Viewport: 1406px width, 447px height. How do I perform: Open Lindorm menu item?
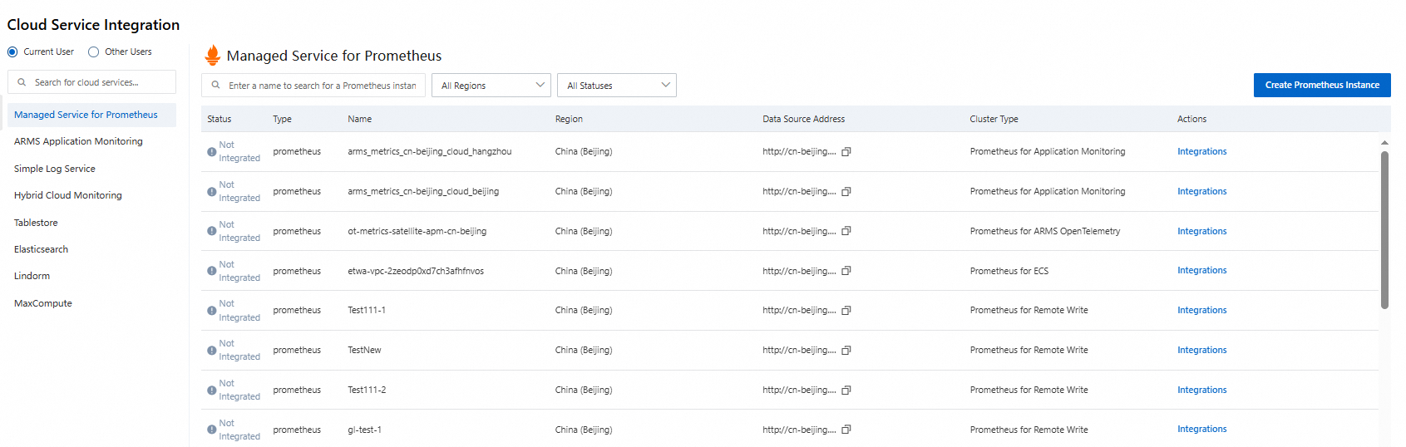click(x=91, y=276)
